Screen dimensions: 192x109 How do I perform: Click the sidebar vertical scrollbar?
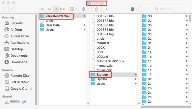tap(36, 60)
